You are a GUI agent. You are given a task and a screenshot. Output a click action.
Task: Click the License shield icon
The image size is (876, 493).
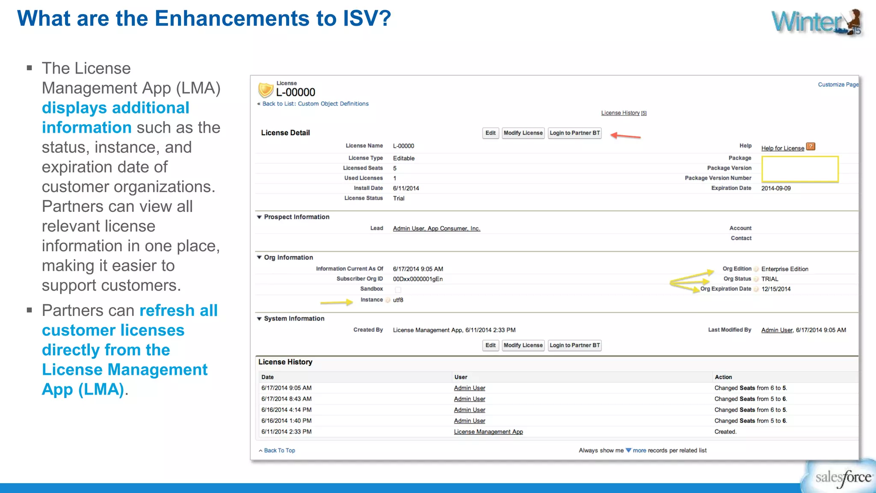tap(266, 89)
